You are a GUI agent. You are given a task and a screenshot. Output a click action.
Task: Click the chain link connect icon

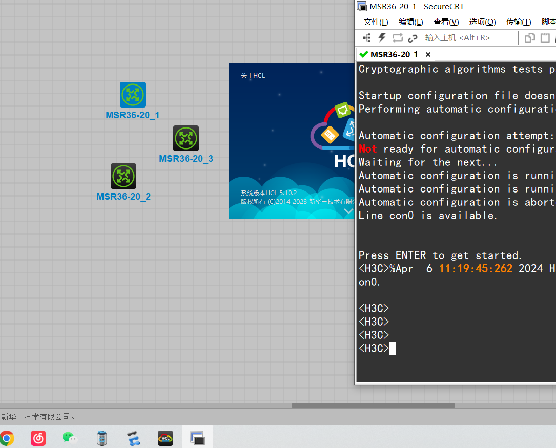coord(413,38)
